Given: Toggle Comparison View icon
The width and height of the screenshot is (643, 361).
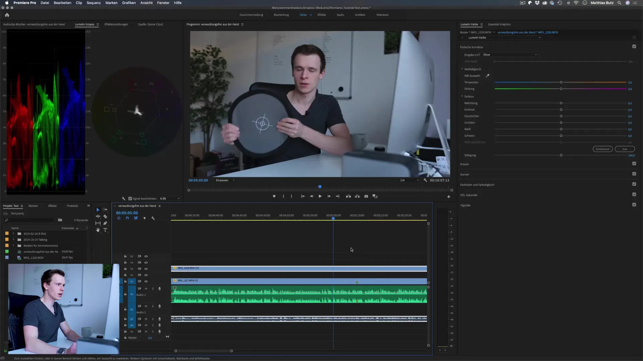Looking at the screenshot, I should point(375,197).
